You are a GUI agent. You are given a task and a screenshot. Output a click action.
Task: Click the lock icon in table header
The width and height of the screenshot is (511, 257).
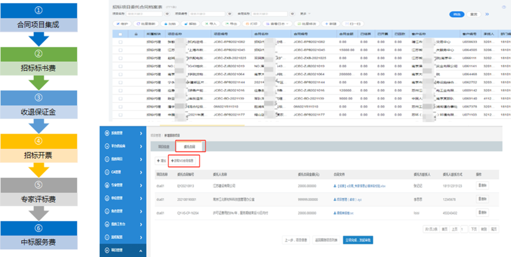click(x=136, y=34)
